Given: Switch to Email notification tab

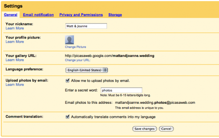Looking at the screenshot, I should tap(38, 15).
